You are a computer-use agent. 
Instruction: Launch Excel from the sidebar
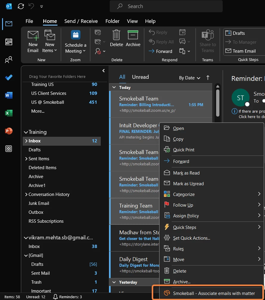pyautogui.click(x=9, y=113)
